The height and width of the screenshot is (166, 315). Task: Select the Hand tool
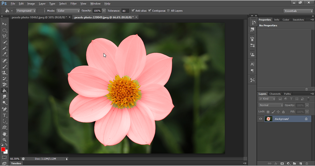tap(4, 134)
